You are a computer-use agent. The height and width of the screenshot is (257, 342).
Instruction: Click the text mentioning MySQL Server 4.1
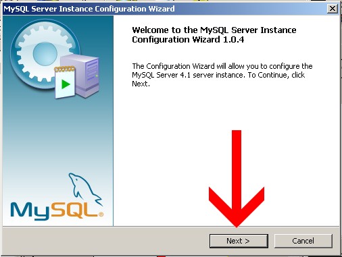pos(222,75)
